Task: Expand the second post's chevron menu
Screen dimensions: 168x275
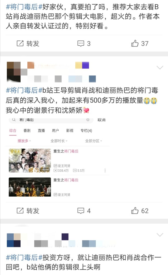Action: coord(160,68)
